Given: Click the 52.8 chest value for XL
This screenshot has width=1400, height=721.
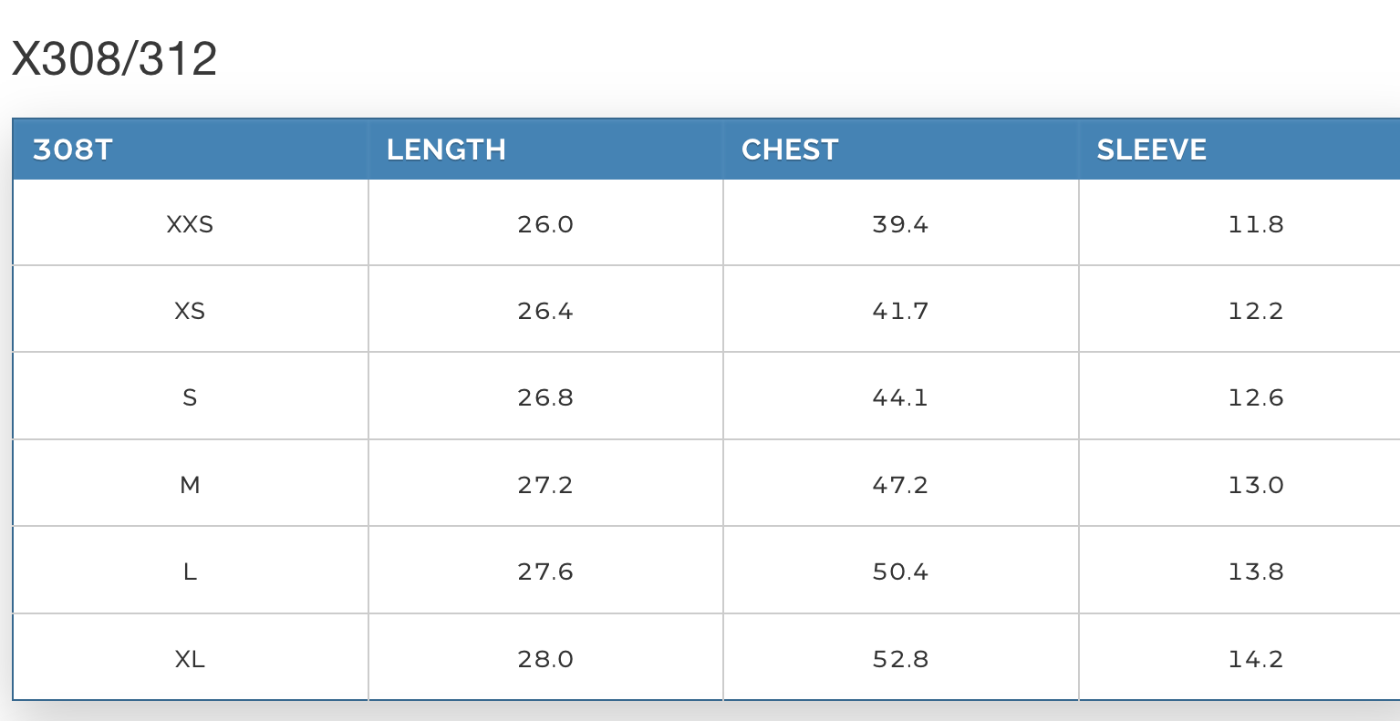Looking at the screenshot, I should [x=900, y=659].
